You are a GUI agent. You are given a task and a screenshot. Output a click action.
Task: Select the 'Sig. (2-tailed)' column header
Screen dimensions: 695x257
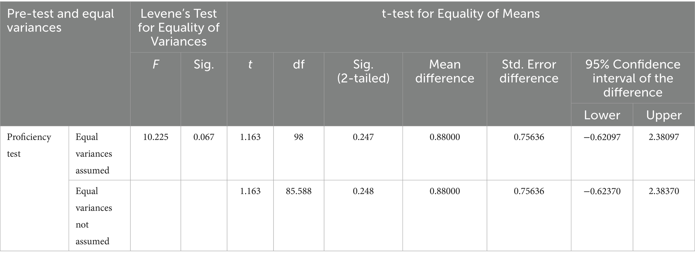pyautogui.click(x=363, y=71)
